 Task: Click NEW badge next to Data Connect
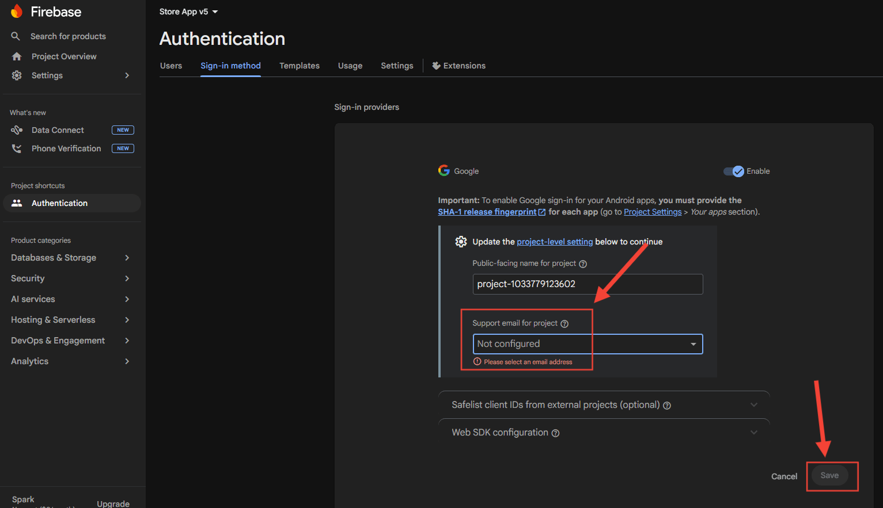(123, 130)
